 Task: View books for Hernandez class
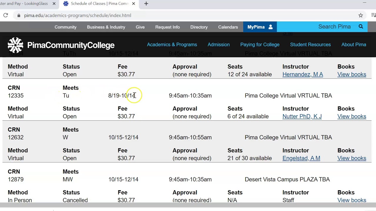352,74
